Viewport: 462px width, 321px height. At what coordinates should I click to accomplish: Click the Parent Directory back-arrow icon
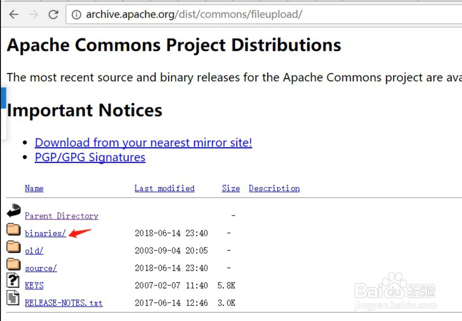[14, 211]
